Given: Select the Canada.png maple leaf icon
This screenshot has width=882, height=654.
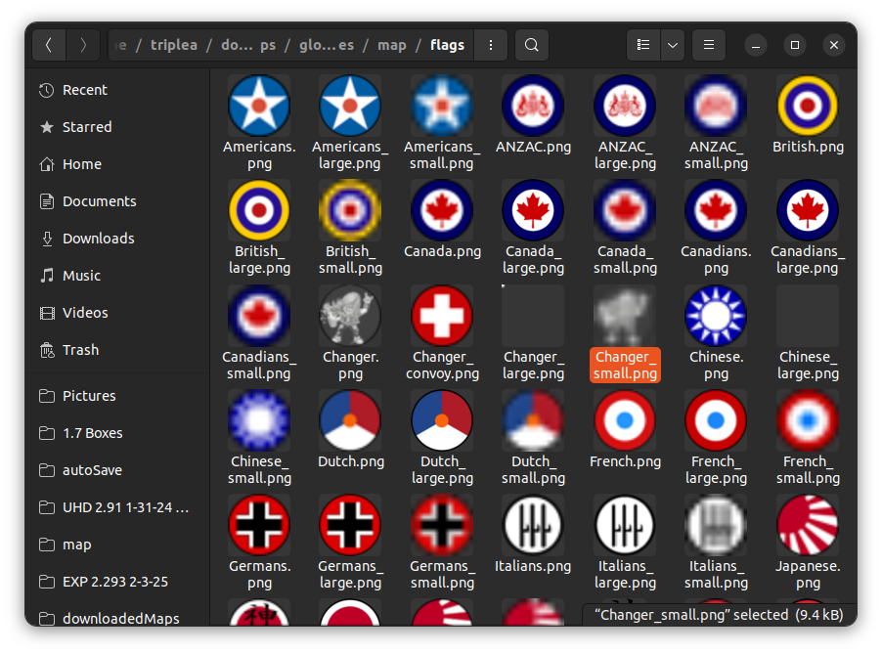Looking at the screenshot, I should point(442,210).
